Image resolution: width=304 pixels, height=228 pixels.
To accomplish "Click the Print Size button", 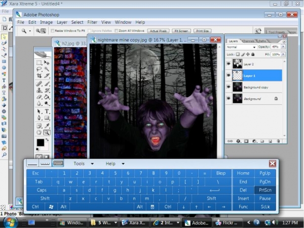I will coord(202,31).
